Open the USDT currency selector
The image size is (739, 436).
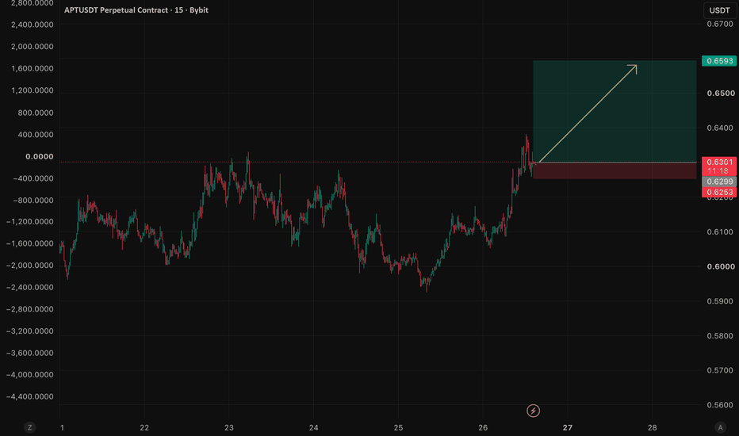coord(720,10)
